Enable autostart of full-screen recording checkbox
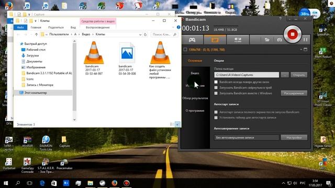This screenshot has width=335, height=188. 216,112
